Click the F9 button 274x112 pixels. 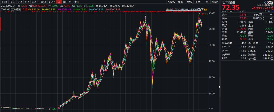(x=206, y=2)
